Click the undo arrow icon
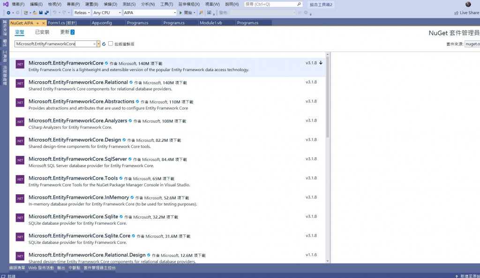The height and width of the screenshot is (278, 480). tap(54, 13)
